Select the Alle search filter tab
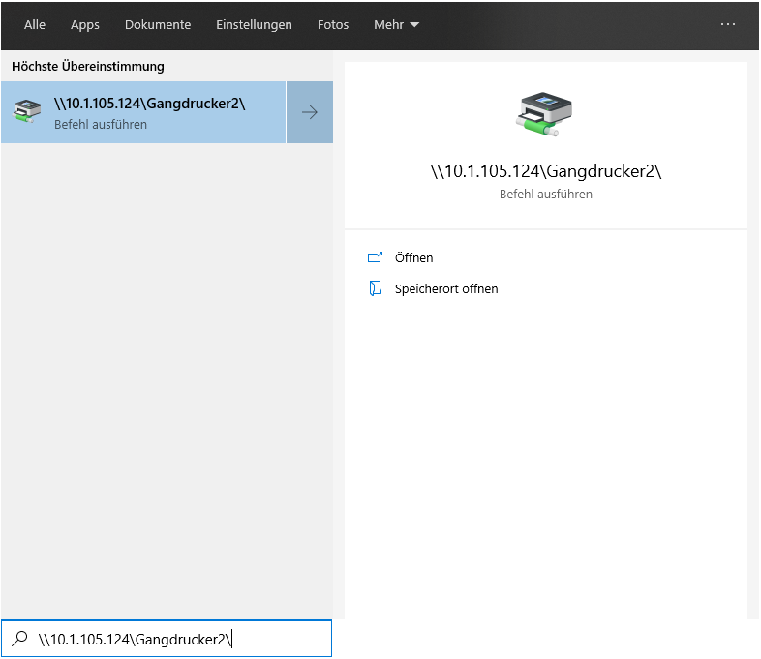761x659 pixels. tap(35, 25)
